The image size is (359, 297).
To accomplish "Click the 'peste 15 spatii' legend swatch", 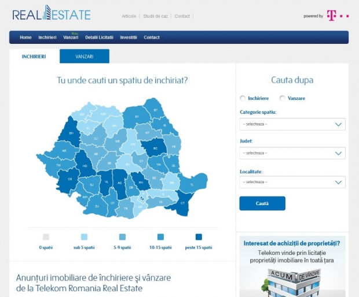I will tap(199, 237).
